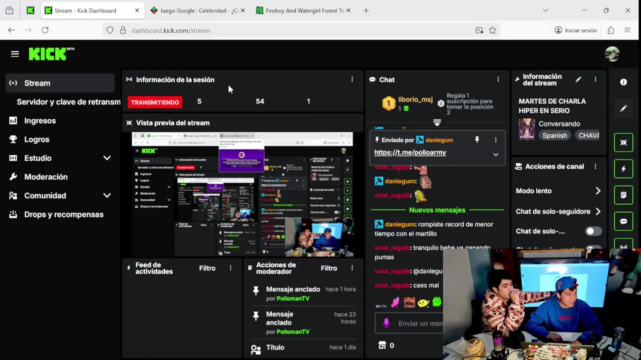Click the Título moderator action entry
This screenshot has height=360, width=641.
coord(303,347)
